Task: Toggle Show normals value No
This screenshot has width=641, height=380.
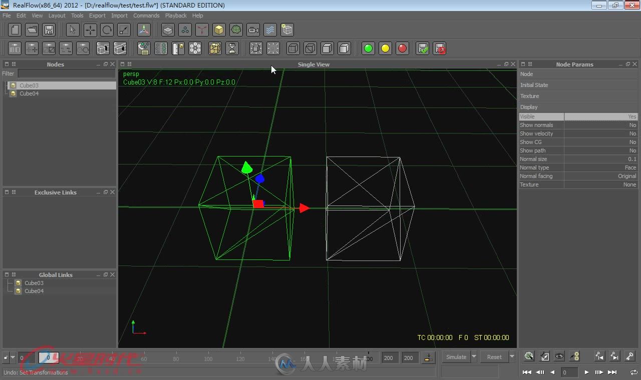Action: pyautogui.click(x=601, y=125)
